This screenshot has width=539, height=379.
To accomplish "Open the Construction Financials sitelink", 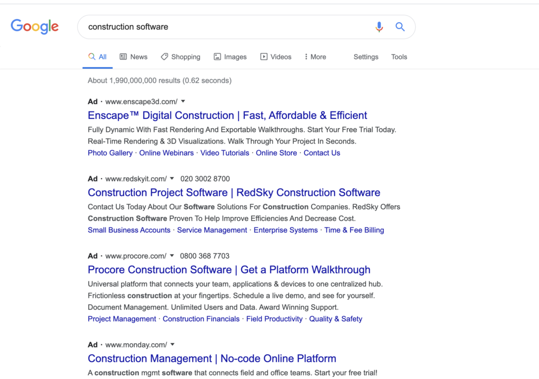I will pos(201,319).
